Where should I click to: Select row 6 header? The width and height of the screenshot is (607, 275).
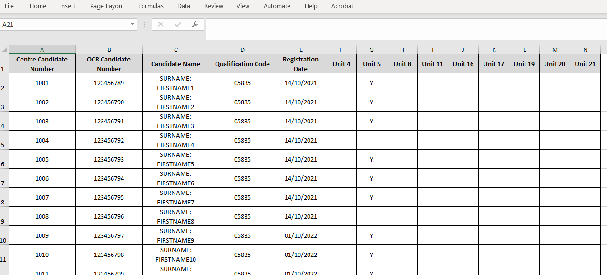pyautogui.click(x=4, y=159)
